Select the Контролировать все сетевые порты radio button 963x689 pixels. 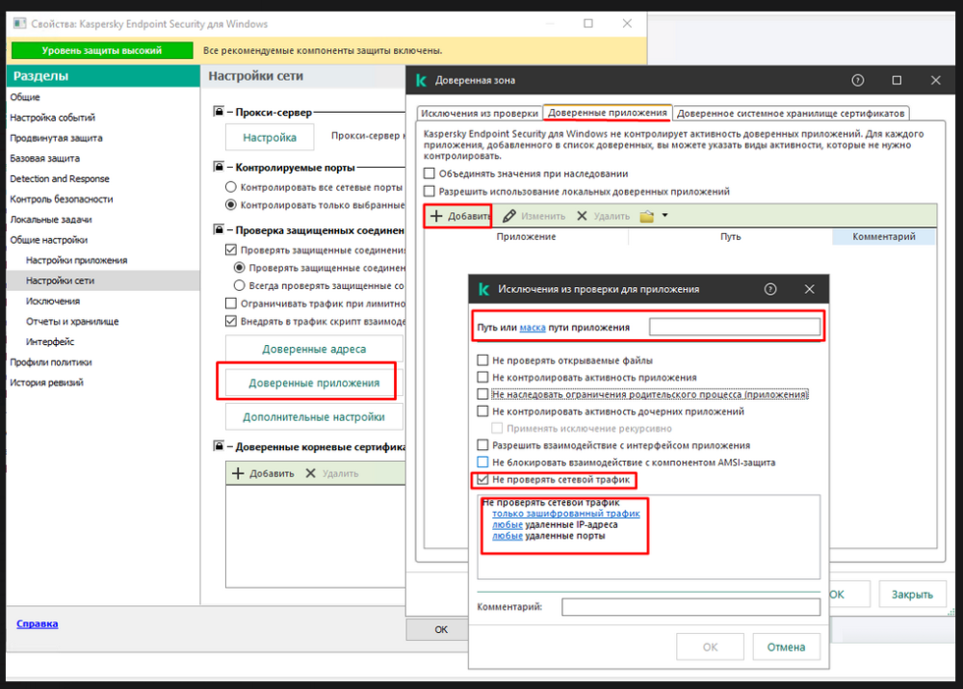coord(231,187)
